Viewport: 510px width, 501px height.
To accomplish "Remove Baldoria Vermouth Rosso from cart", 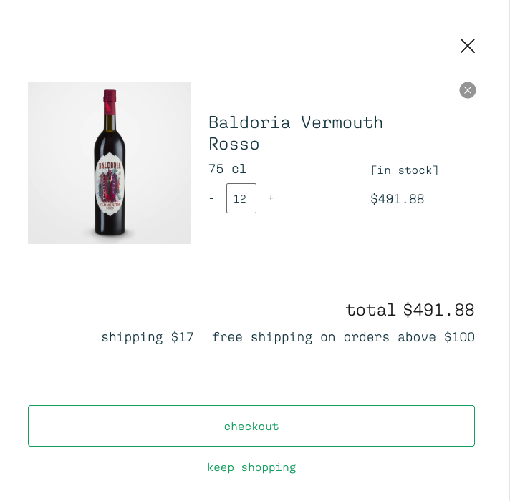I will [x=468, y=90].
